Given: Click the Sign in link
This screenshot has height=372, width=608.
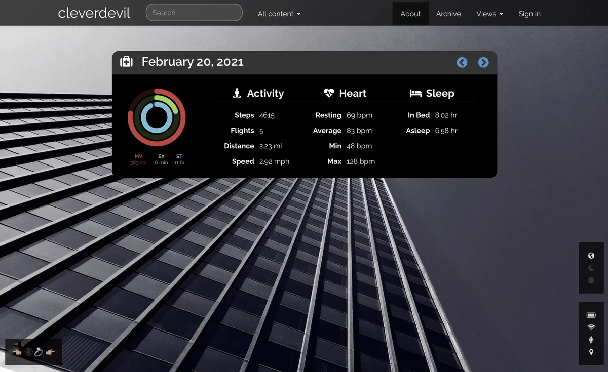Looking at the screenshot, I should (529, 14).
